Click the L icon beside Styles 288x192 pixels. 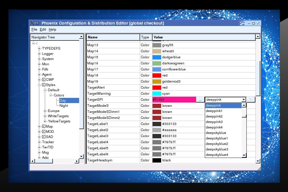(x=44, y=85)
